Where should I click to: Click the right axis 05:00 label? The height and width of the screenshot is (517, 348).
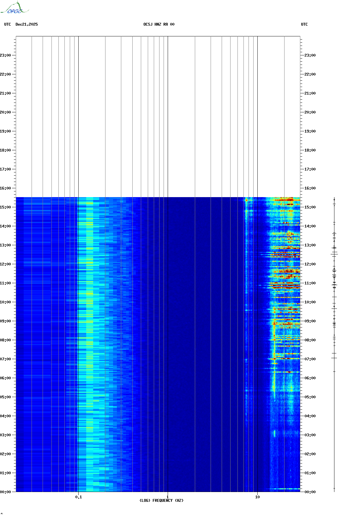[310, 397]
